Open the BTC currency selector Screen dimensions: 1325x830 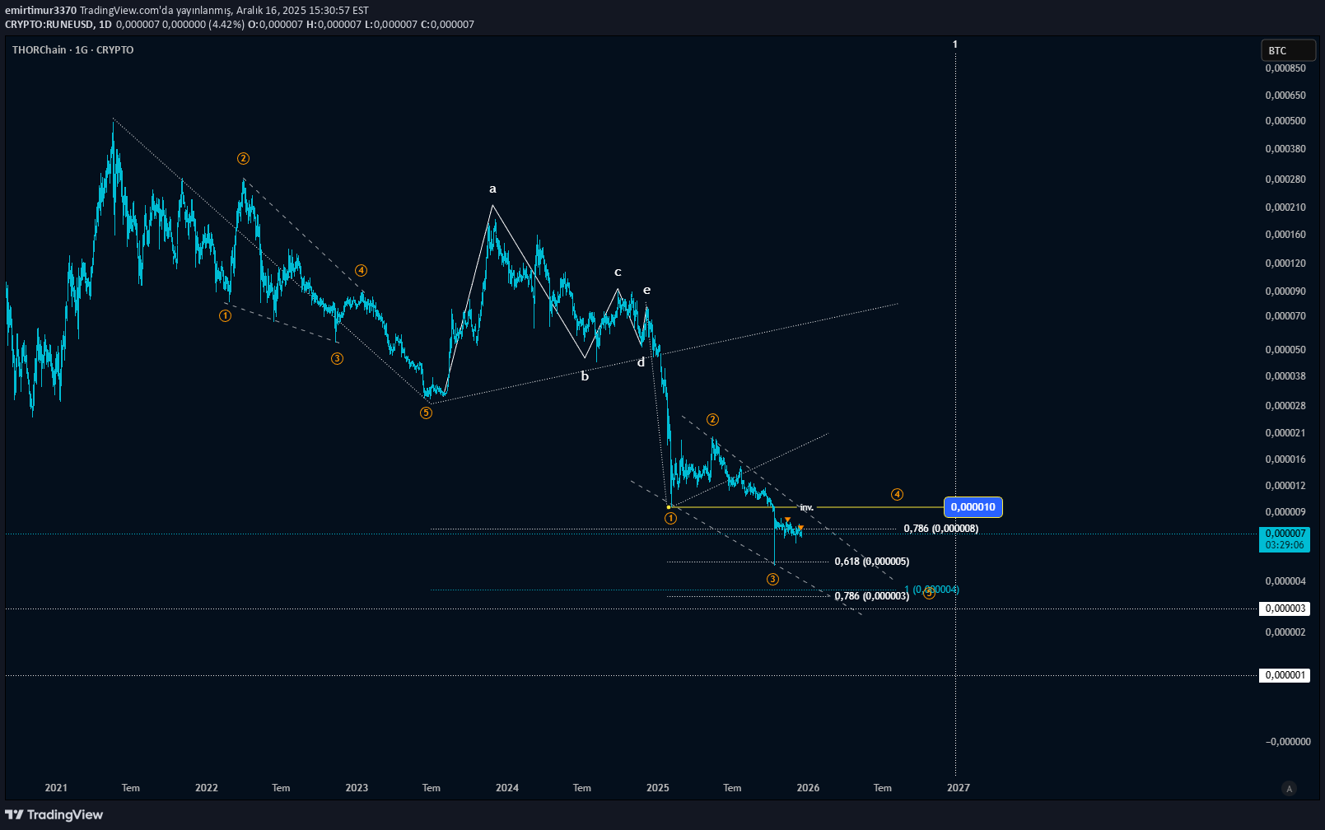[x=1288, y=50]
